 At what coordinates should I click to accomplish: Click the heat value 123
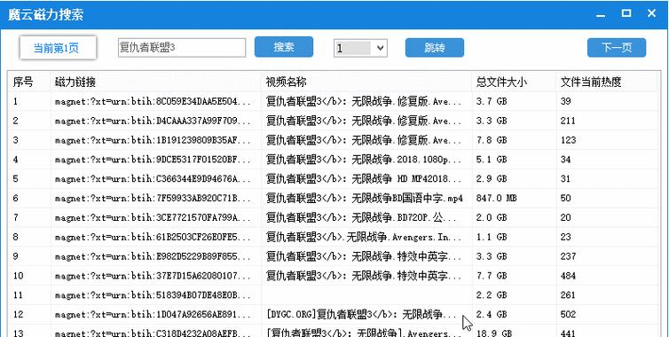click(568, 140)
